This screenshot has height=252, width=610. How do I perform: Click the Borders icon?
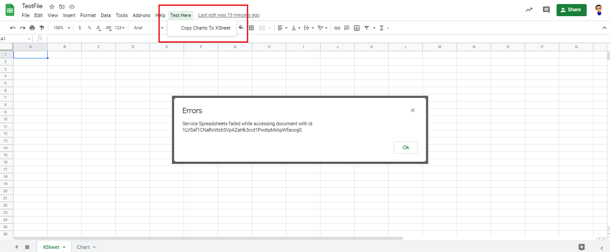(251, 28)
